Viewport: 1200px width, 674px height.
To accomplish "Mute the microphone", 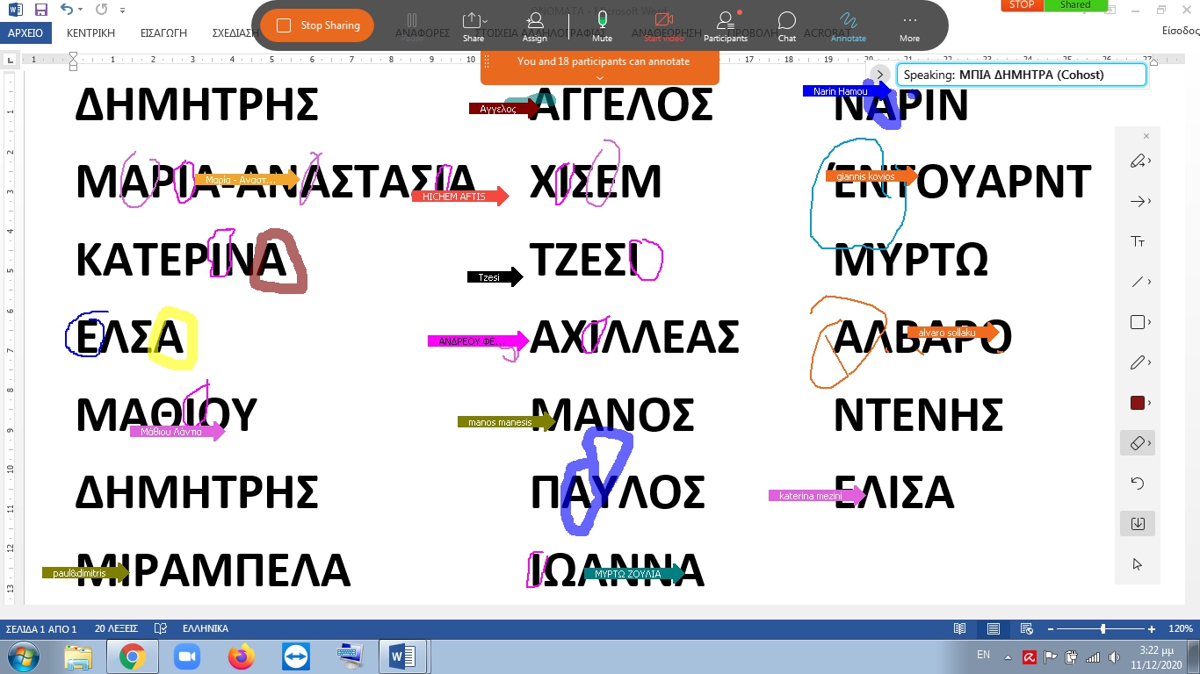I will point(602,25).
